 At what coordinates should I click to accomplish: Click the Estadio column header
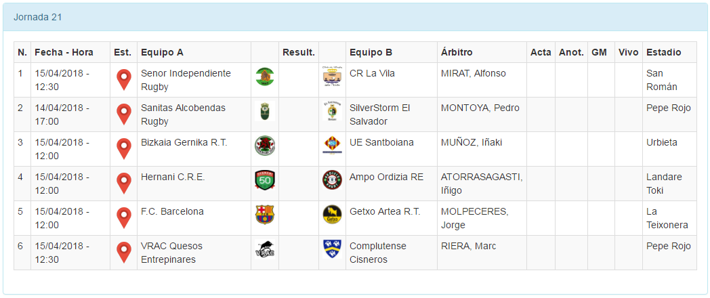click(663, 52)
